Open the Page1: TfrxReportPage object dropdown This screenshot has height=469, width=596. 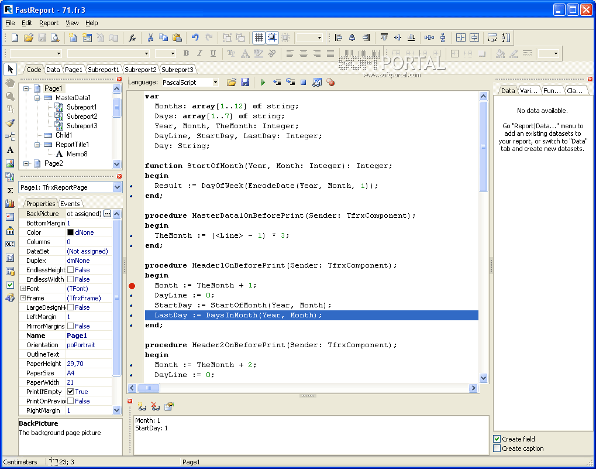117,187
